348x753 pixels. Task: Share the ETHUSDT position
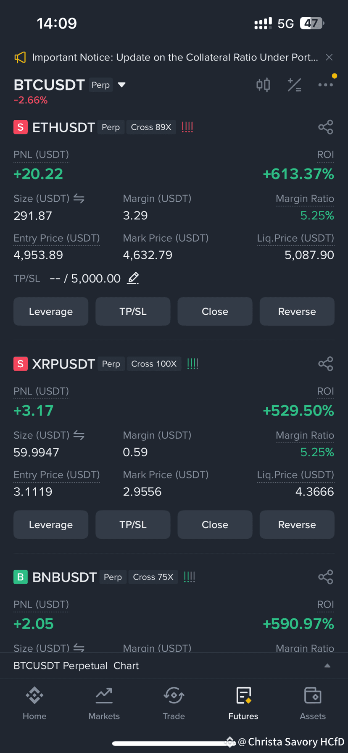[326, 127]
